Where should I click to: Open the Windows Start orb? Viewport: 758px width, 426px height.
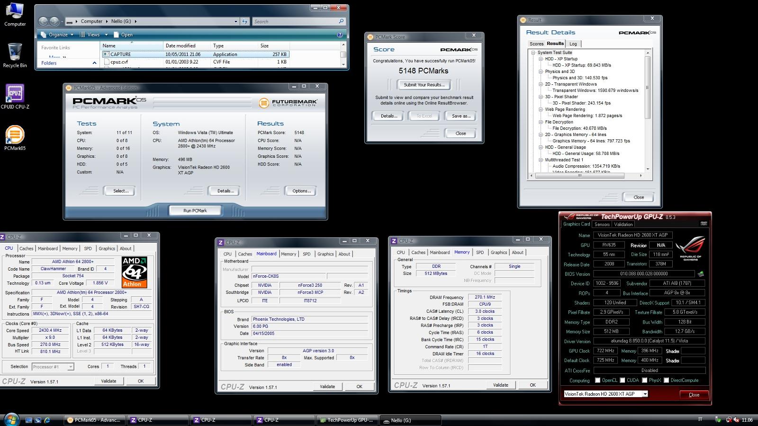tap(11, 419)
